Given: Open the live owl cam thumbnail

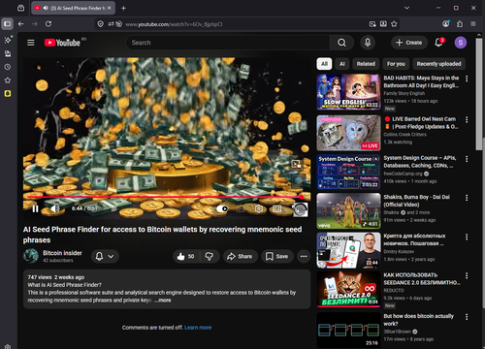Looking at the screenshot, I should [x=348, y=133].
